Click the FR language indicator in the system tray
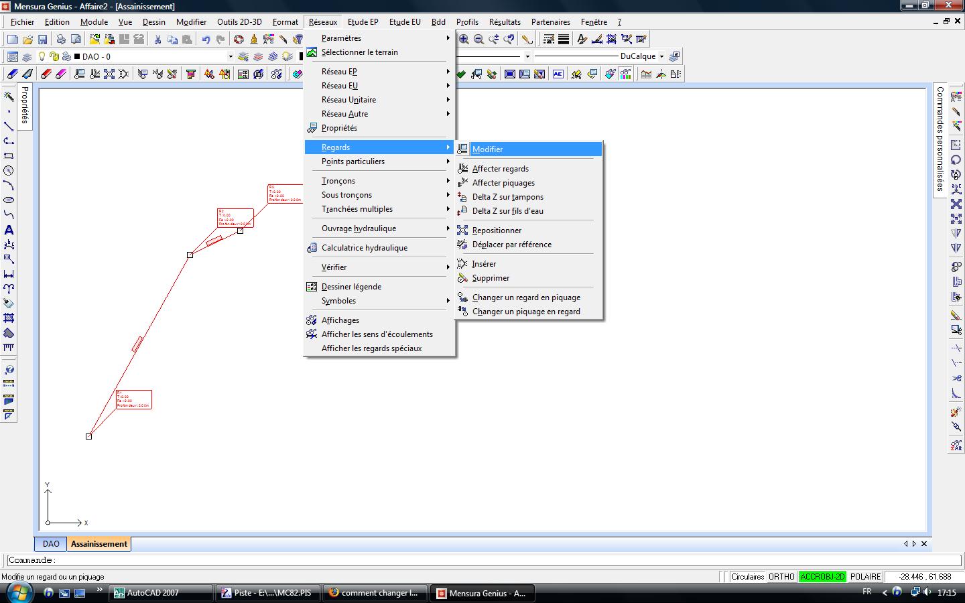 [x=866, y=592]
